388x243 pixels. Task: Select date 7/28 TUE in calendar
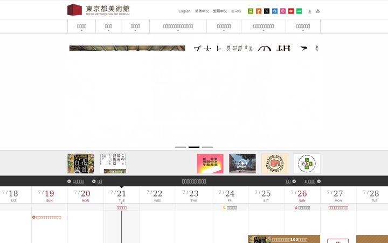372,195
